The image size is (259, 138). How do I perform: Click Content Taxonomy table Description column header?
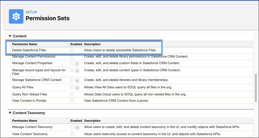tap(92, 121)
